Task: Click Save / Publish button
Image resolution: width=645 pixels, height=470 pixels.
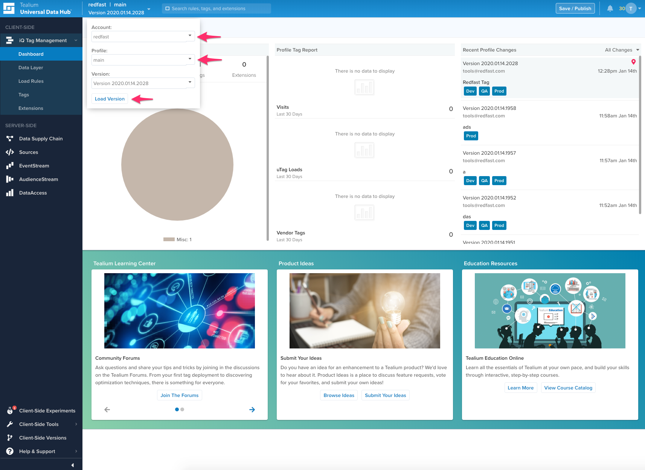Action: (575, 8)
